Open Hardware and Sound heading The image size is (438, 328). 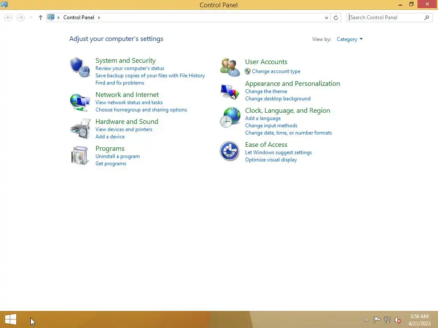pyautogui.click(x=127, y=122)
